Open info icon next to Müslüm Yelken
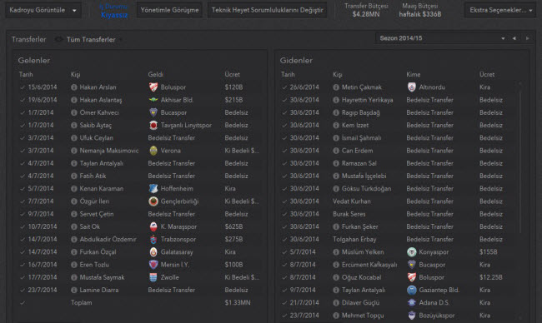This screenshot has height=323, width=542. 336,252
